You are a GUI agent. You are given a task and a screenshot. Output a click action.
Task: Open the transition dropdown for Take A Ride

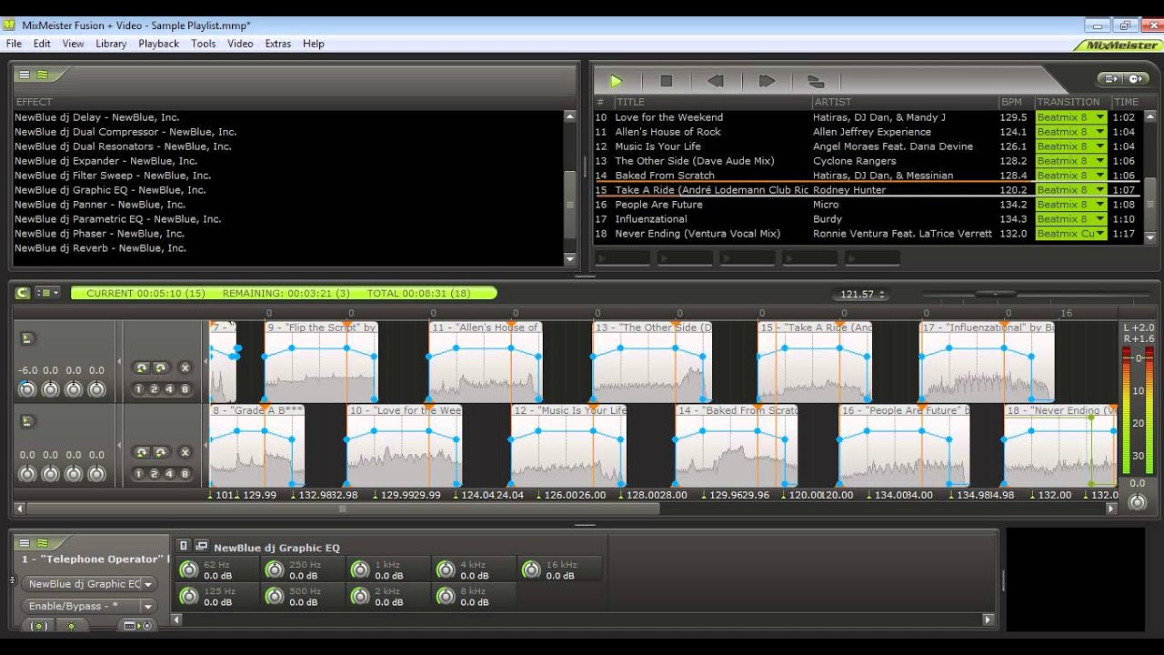pyautogui.click(x=1099, y=190)
